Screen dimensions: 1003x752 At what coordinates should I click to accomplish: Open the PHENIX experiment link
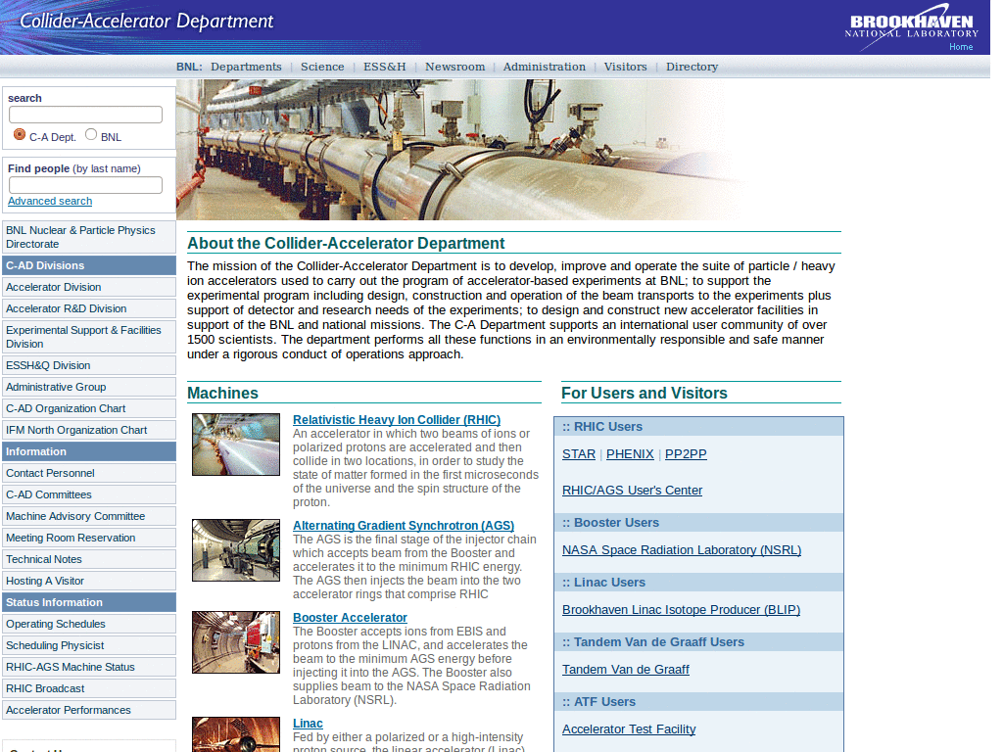point(630,454)
